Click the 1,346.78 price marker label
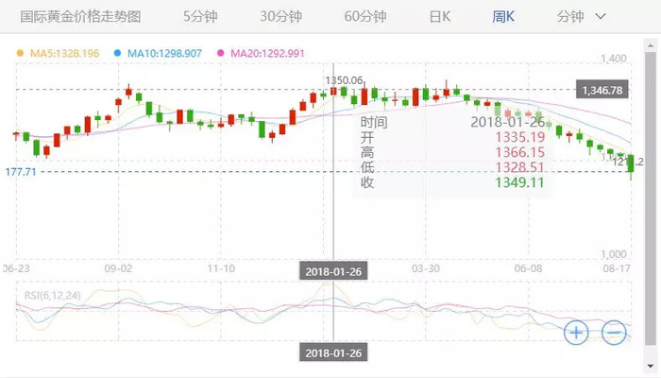Screen dimensions: 661x378 tap(602, 90)
